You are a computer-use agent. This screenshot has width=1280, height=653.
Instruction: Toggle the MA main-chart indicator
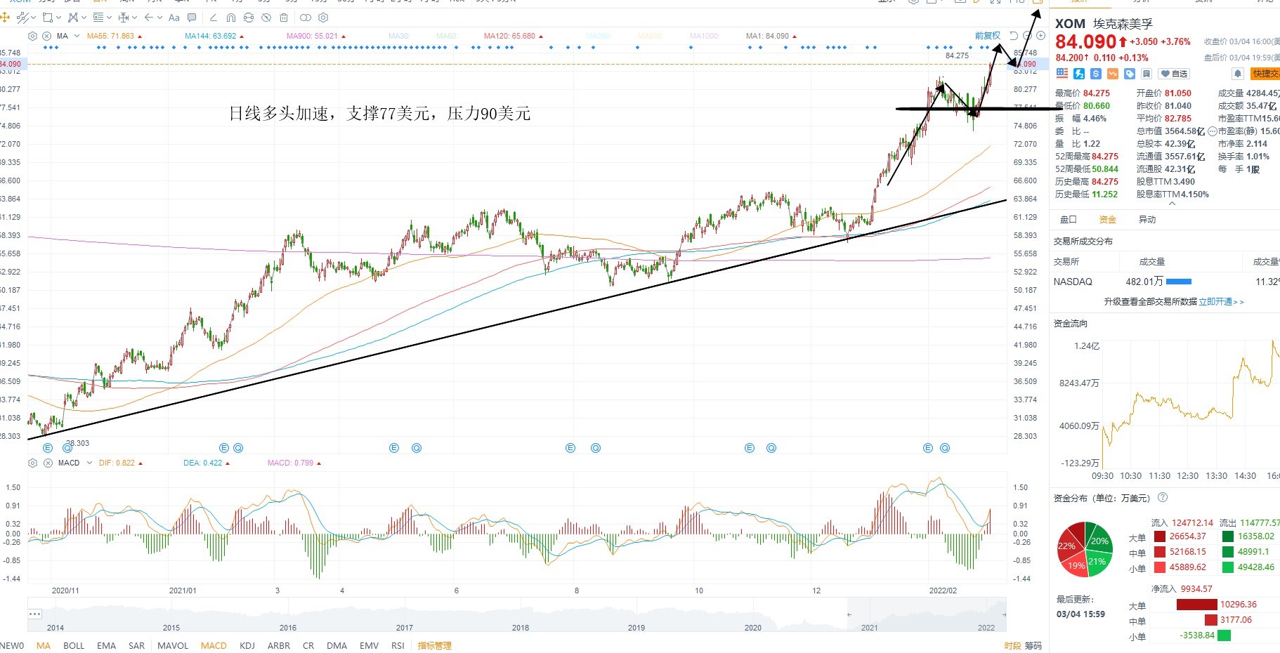pos(44,645)
